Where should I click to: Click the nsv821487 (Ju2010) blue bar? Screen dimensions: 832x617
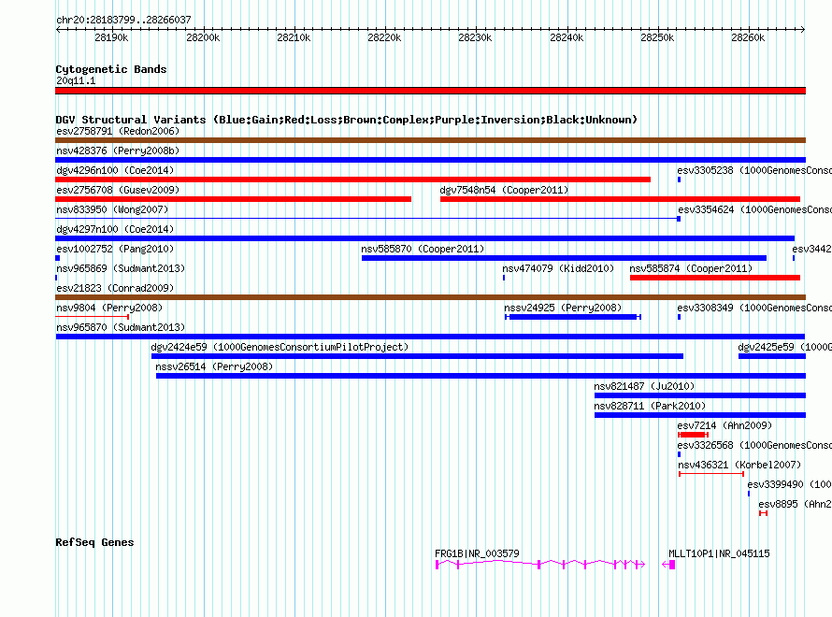[x=700, y=395]
